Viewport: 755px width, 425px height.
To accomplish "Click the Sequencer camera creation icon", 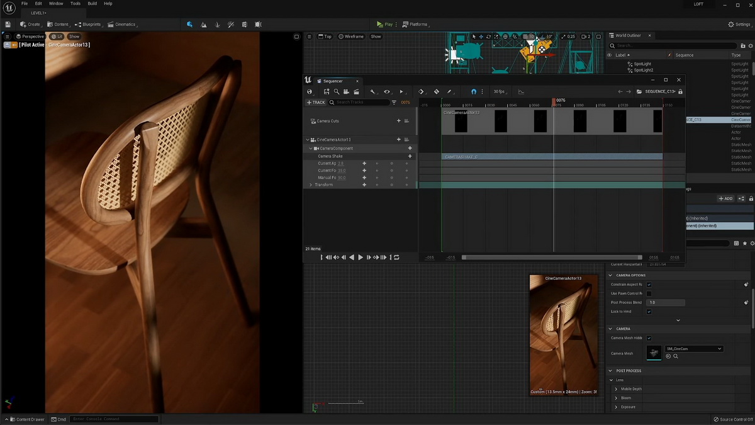I will coord(346,92).
